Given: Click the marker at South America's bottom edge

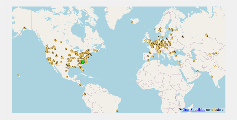Looking at the screenshot, I should [x=117, y=111].
